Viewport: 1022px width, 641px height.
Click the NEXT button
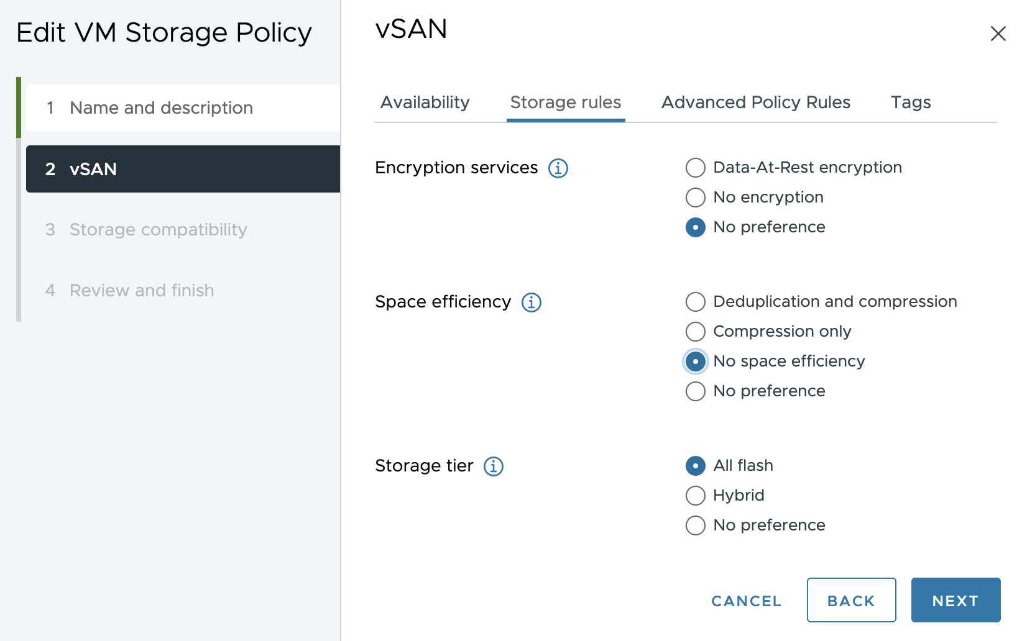(955, 600)
